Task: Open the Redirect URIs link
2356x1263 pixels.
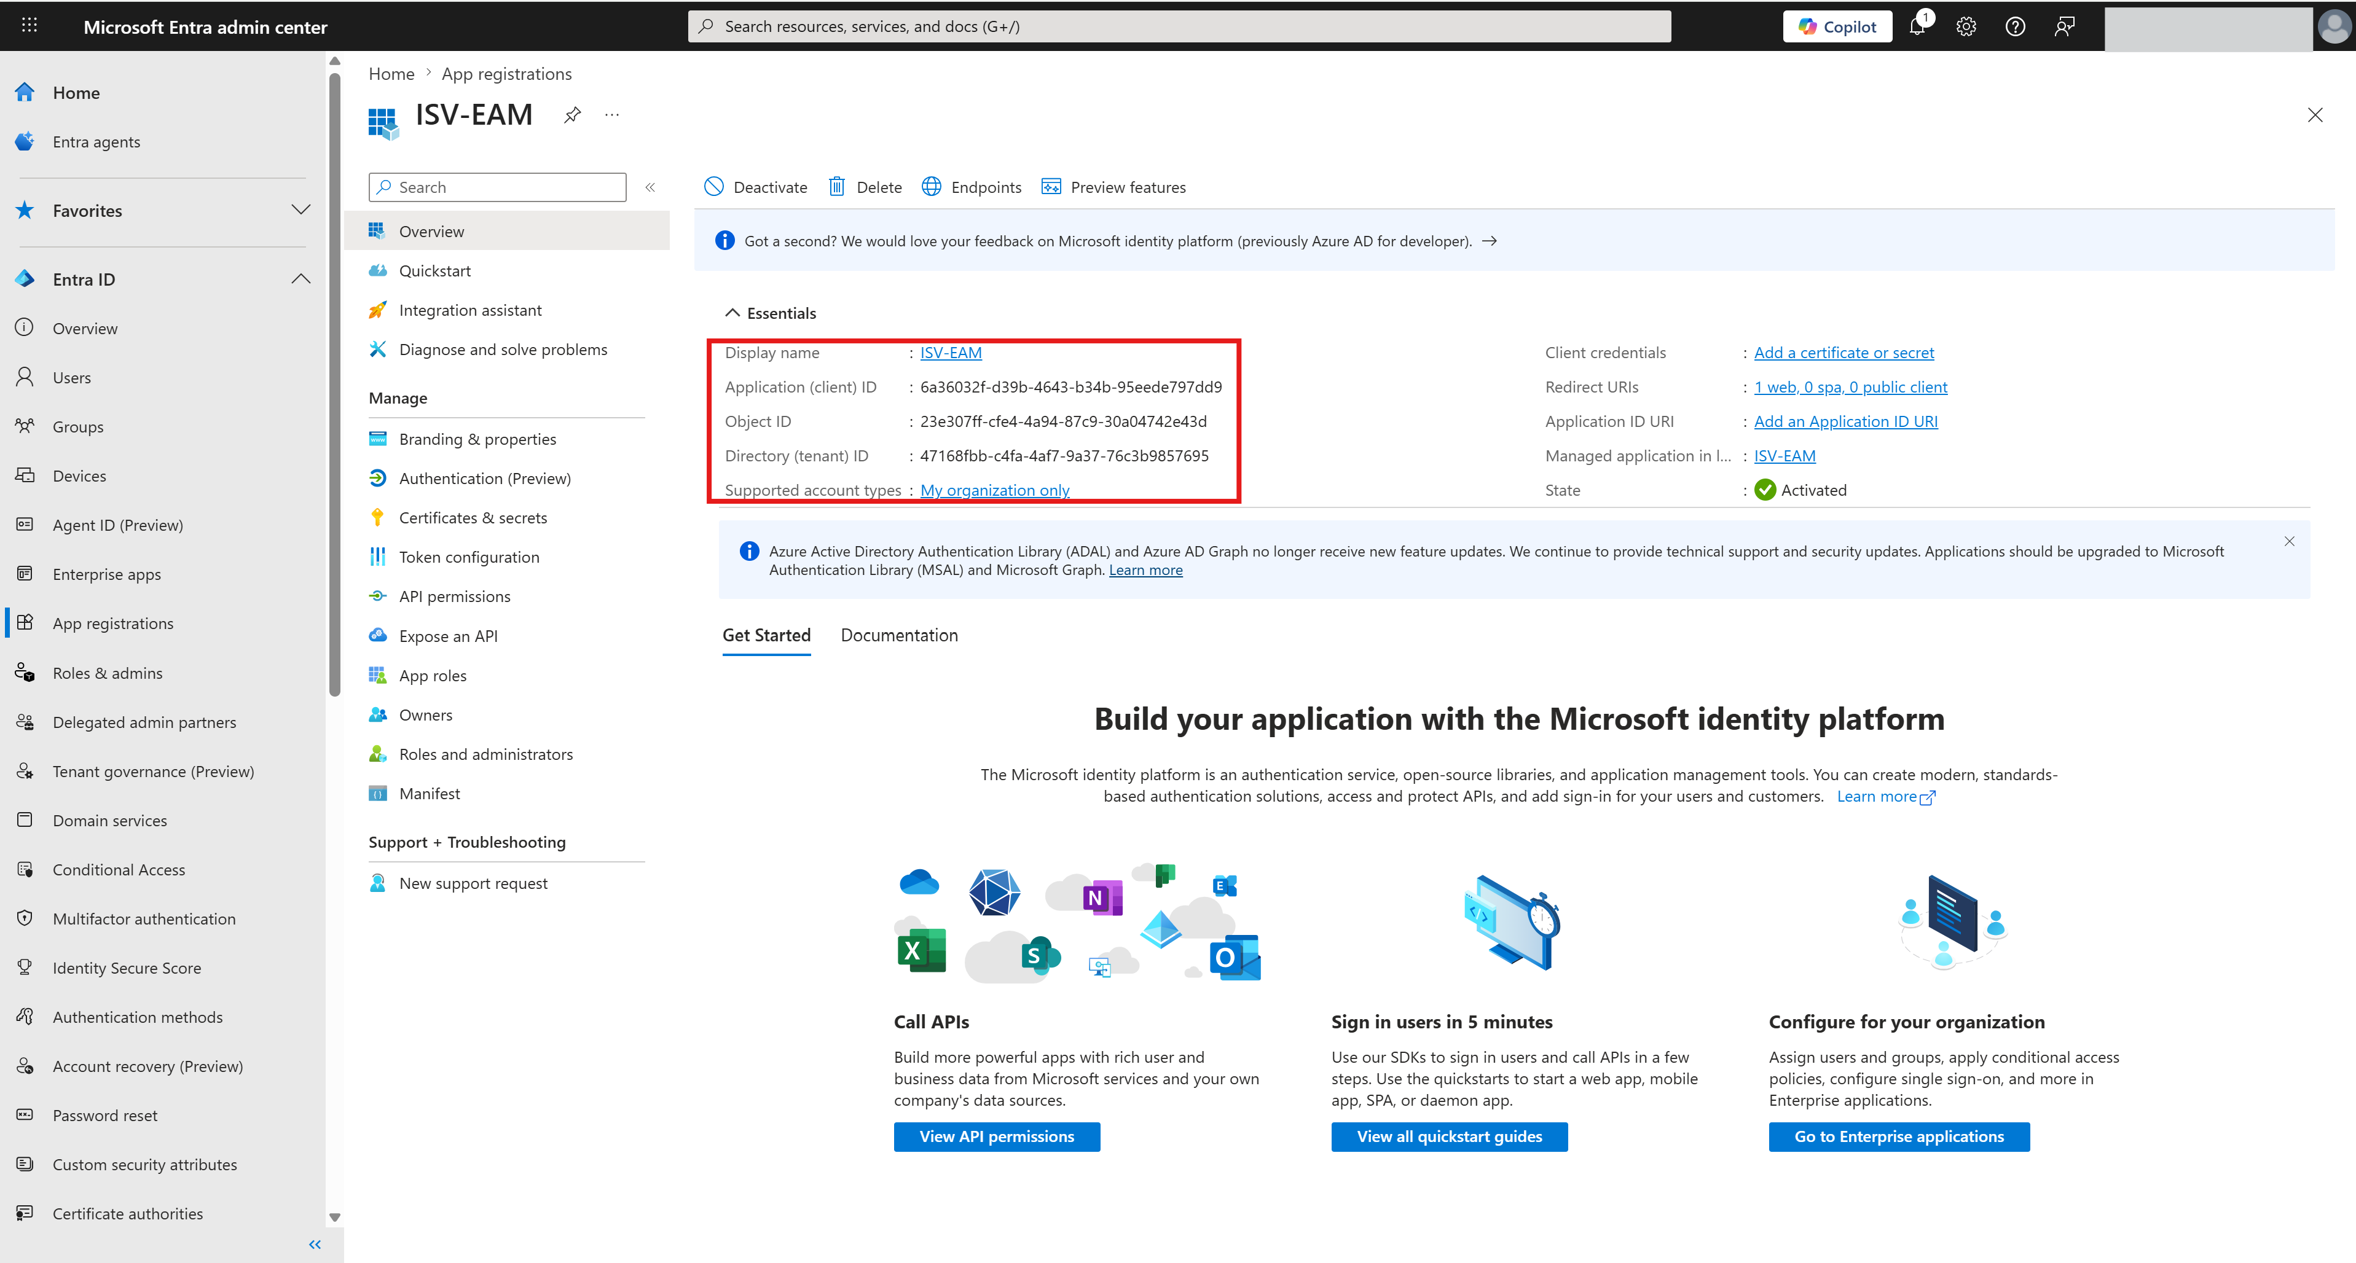Action: pos(1850,387)
